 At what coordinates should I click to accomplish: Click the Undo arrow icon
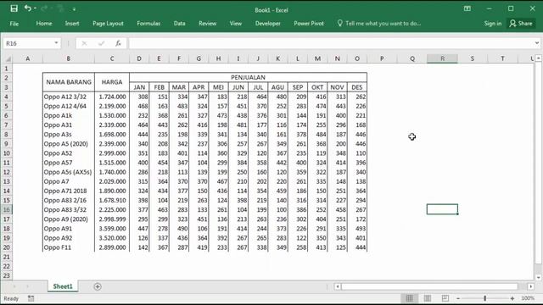pyautogui.click(x=27, y=8)
